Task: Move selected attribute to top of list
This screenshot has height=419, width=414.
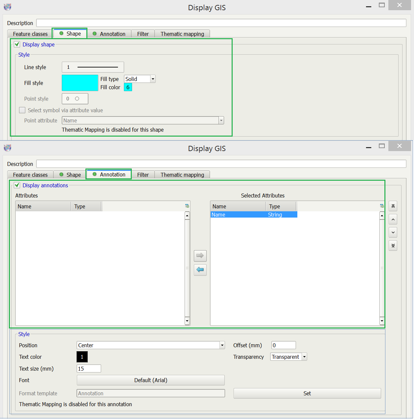Action: click(393, 206)
